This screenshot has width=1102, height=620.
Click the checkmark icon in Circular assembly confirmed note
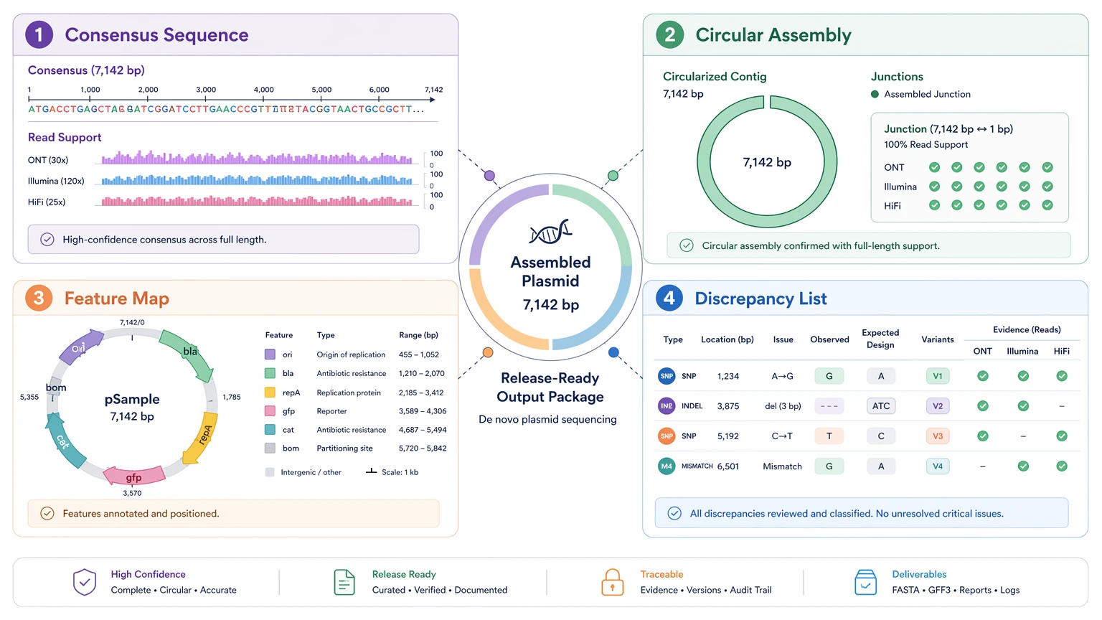[687, 245]
